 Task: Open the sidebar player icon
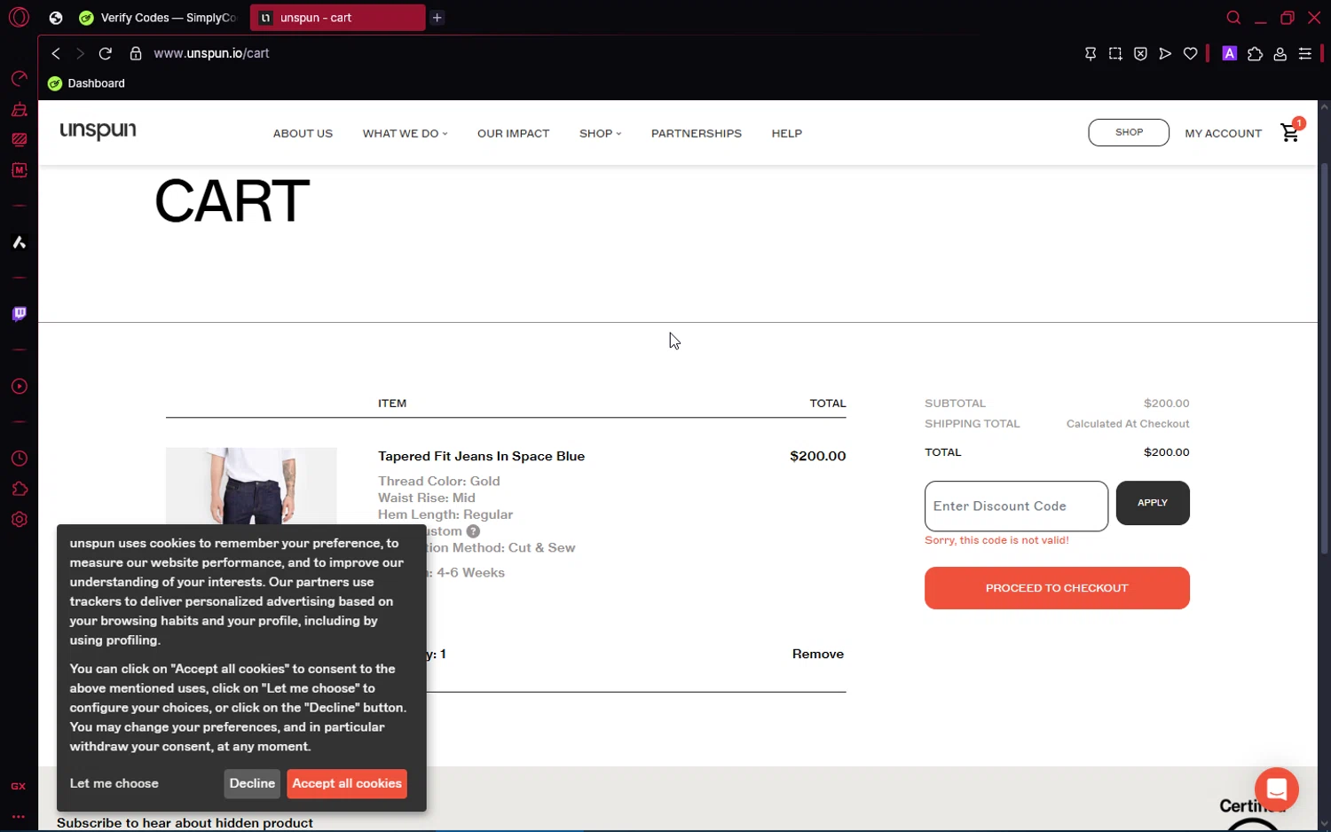[20, 387]
